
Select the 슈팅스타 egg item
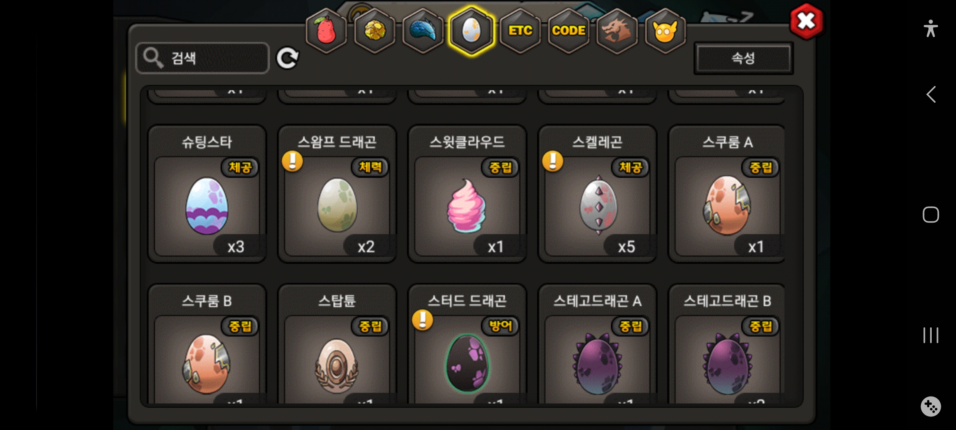click(207, 193)
